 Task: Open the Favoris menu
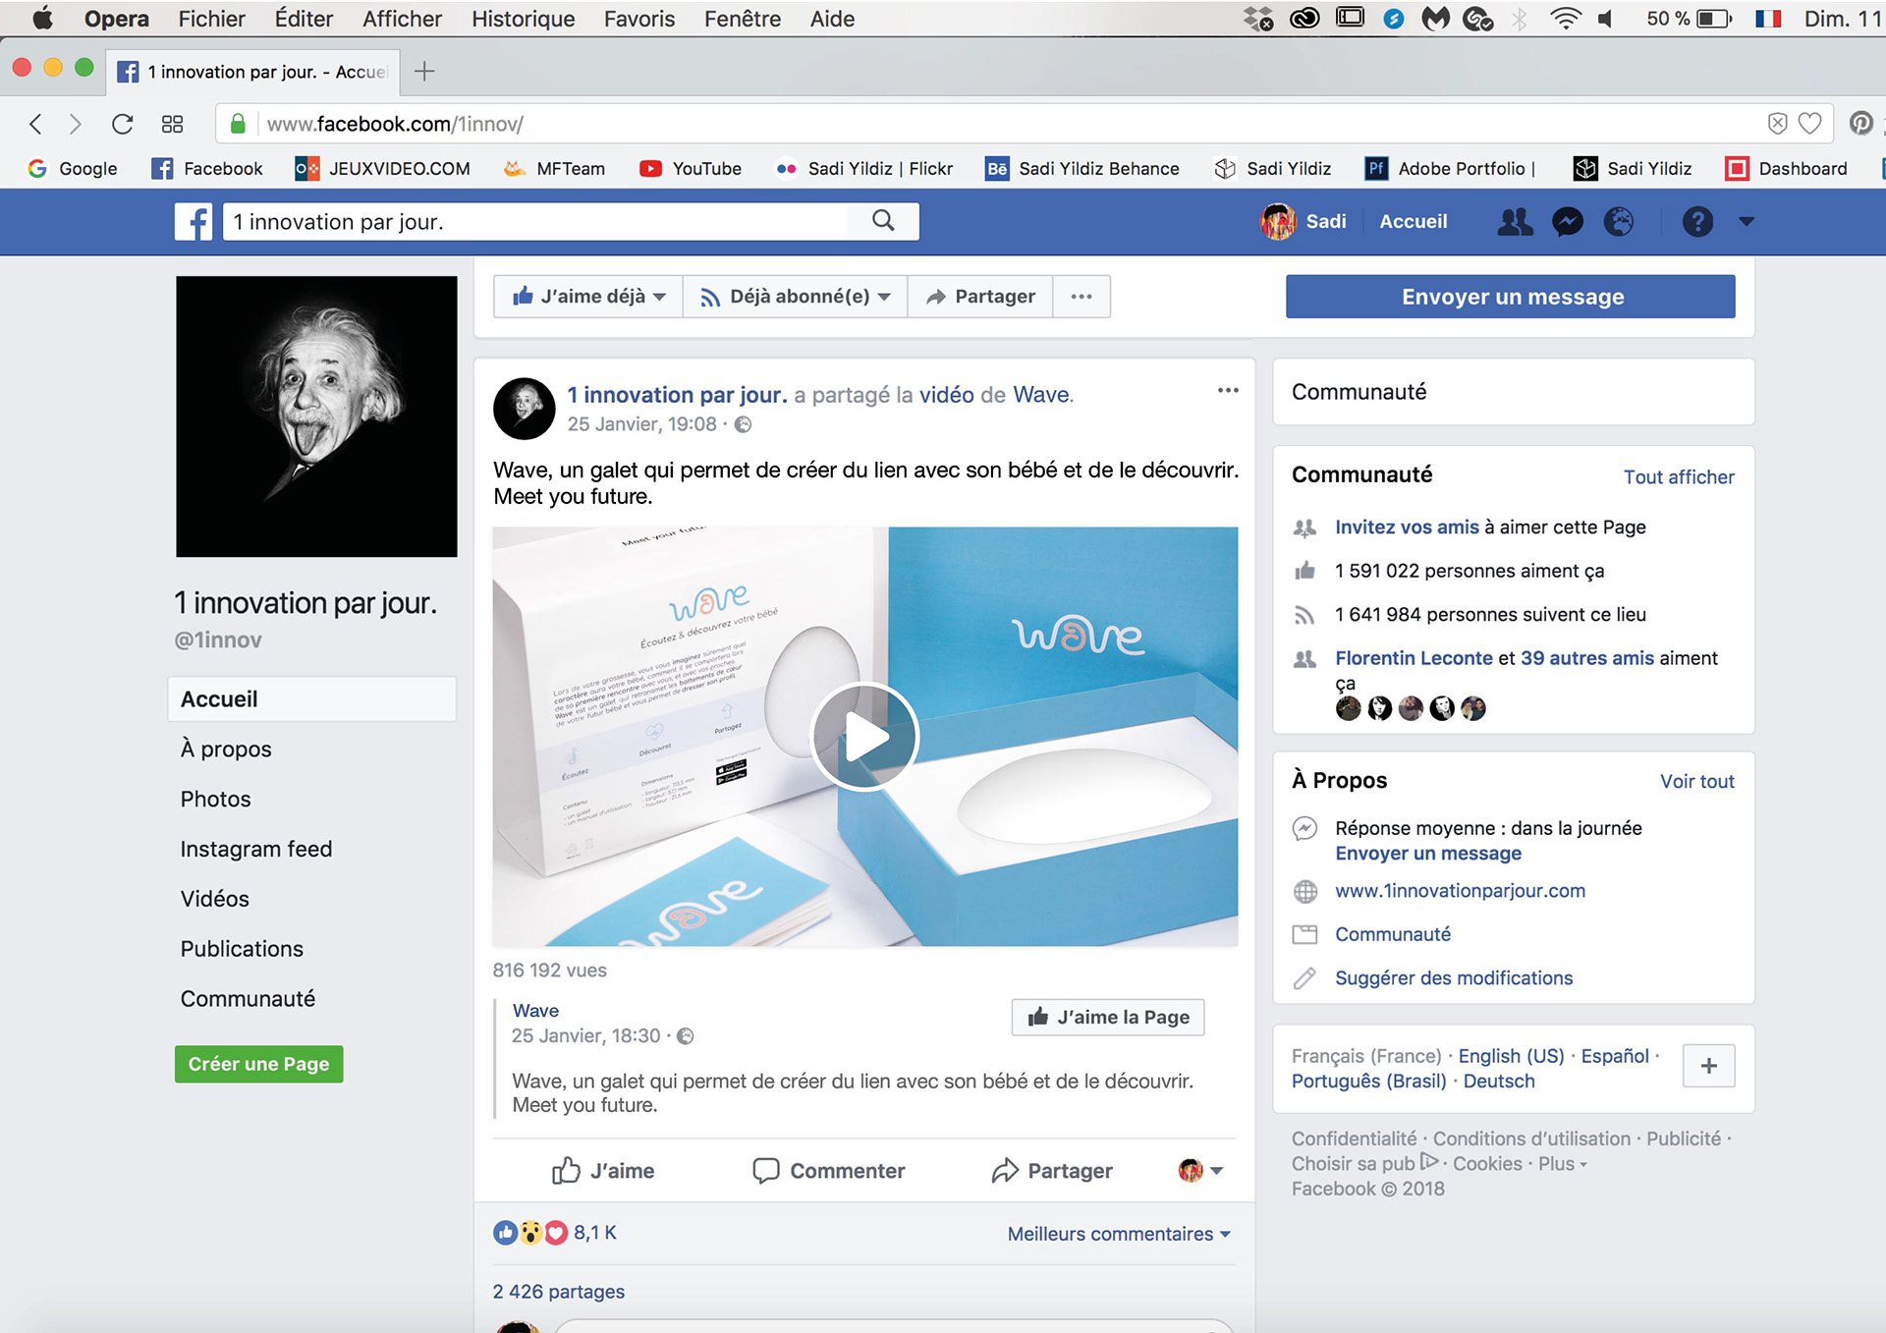[x=639, y=19]
